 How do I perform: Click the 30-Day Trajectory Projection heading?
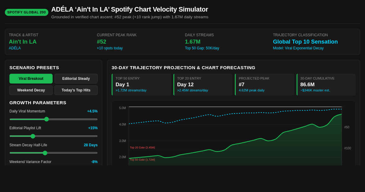click(x=183, y=68)
